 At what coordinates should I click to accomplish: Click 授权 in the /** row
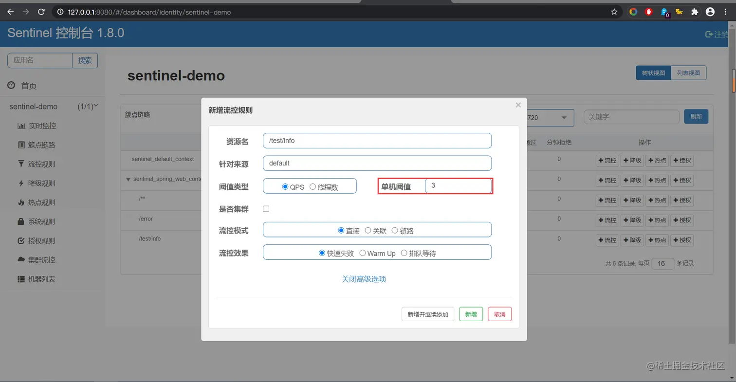(x=682, y=200)
